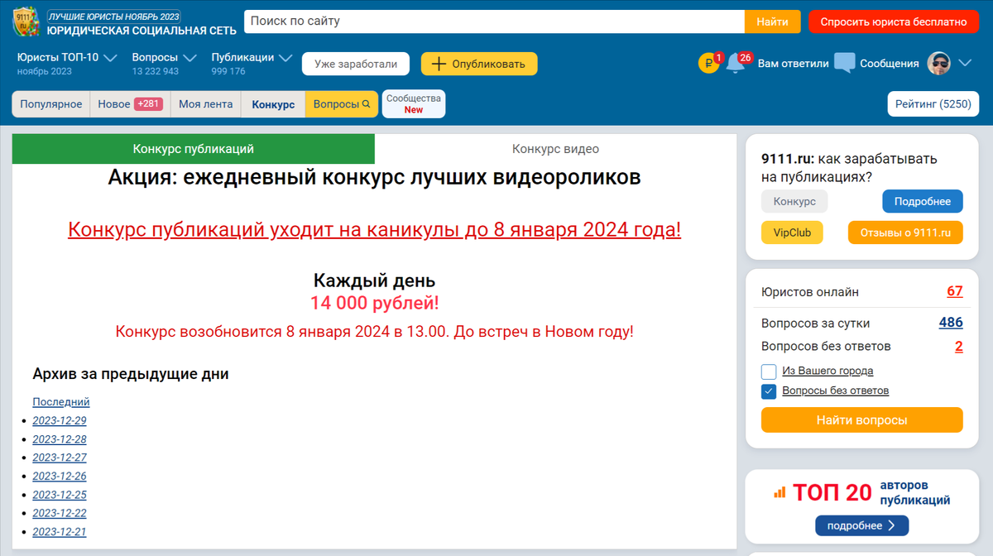Uncheck the Вопросы без ответов checkbox
This screenshot has width=993, height=556.
769,391
